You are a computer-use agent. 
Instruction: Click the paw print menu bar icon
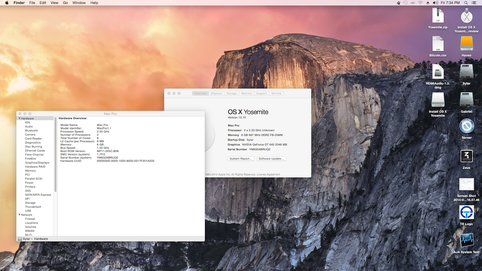tap(398, 3)
